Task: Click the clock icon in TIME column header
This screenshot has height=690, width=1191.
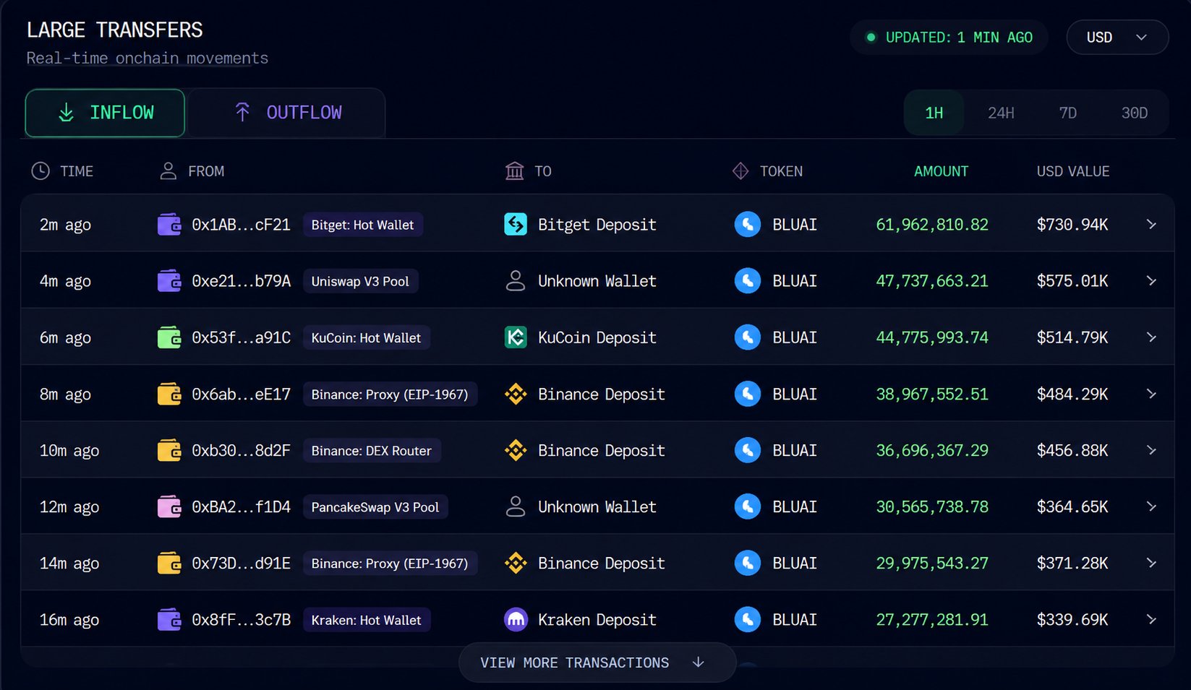Action: click(40, 171)
